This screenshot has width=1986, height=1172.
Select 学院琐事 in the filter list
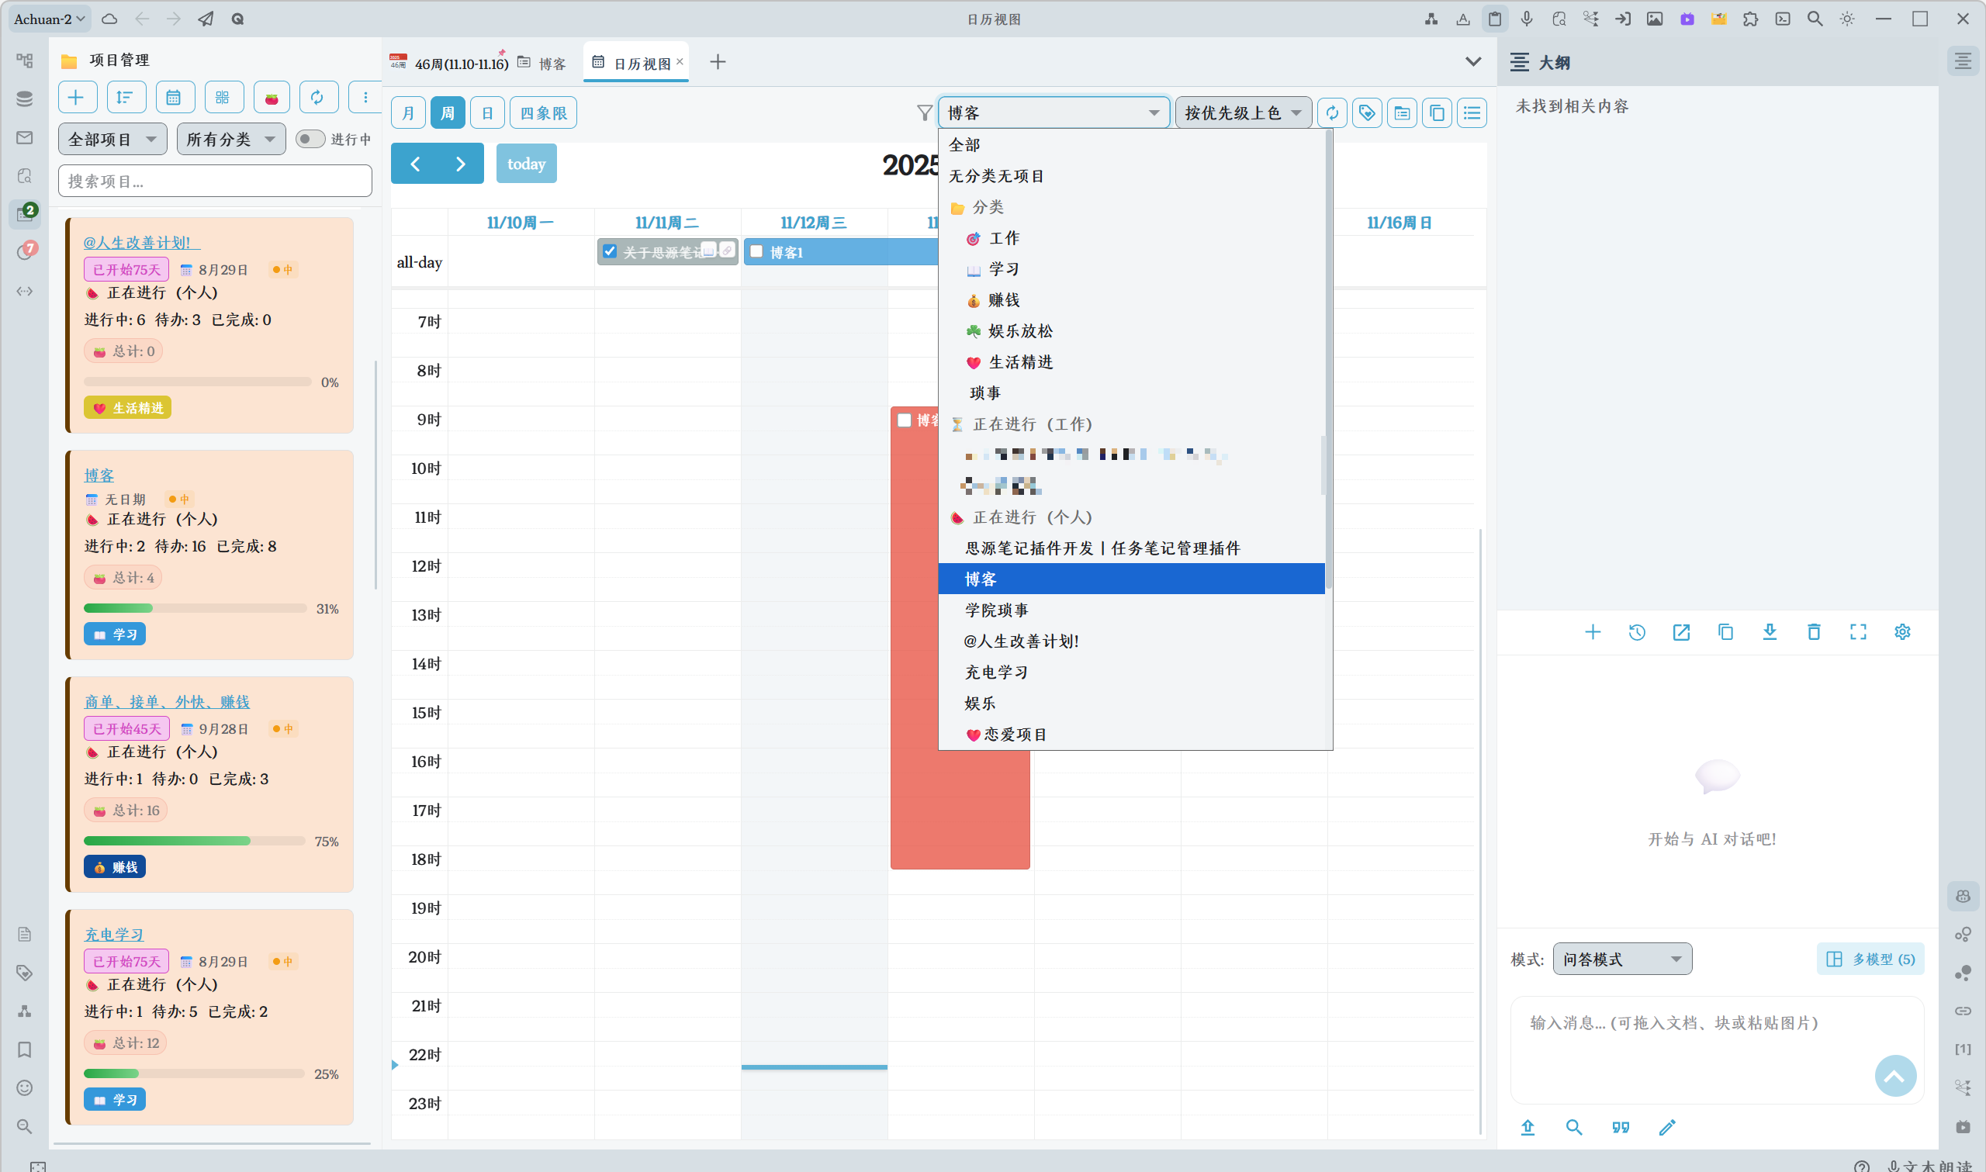tap(997, 610)
